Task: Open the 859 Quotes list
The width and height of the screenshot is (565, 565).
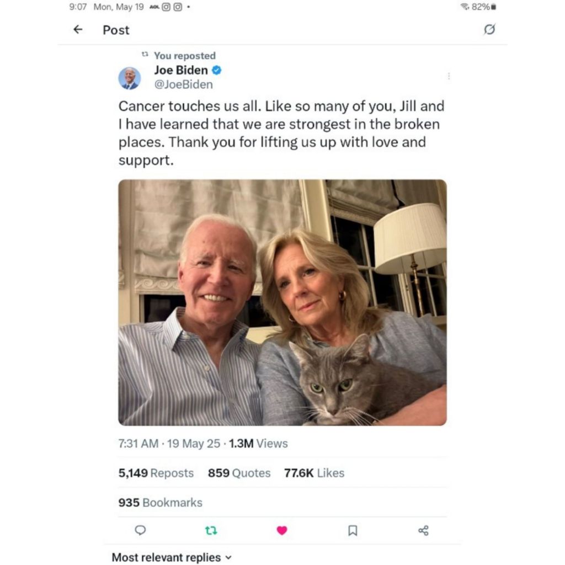Action: [239, 473]
